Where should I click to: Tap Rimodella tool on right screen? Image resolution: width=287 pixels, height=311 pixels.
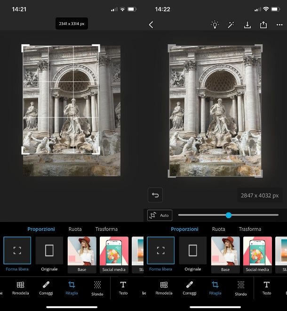(x=164, y=288)
